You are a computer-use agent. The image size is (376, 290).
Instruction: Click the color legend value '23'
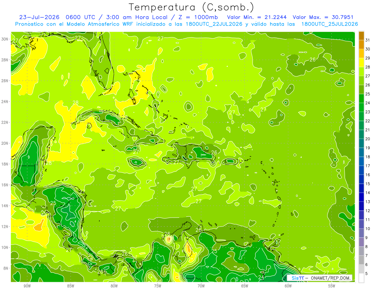pyautogui.click(x=368, y=112)
